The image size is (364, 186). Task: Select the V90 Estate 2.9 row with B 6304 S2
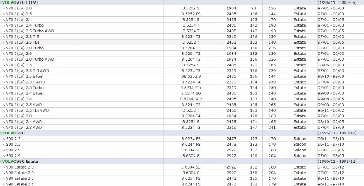182,167
